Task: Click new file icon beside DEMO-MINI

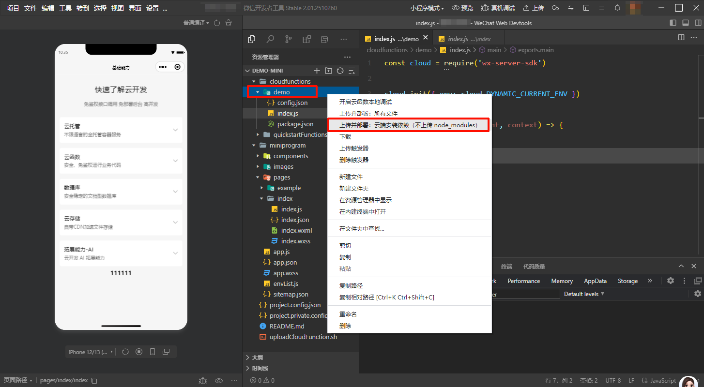Action: [x=317, y=71]
